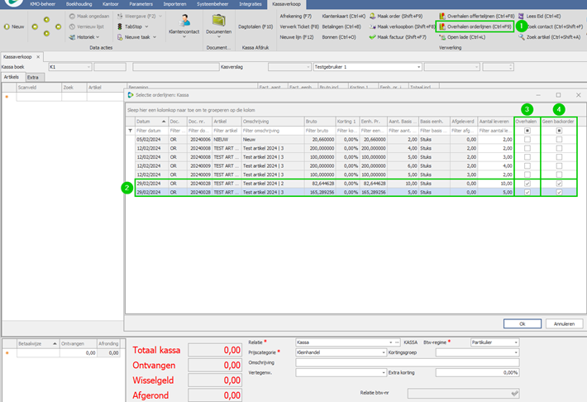This screenshot has width=587, height=402.
Task: Click Dagtotalen (F10)
Action: click(255, 27)
